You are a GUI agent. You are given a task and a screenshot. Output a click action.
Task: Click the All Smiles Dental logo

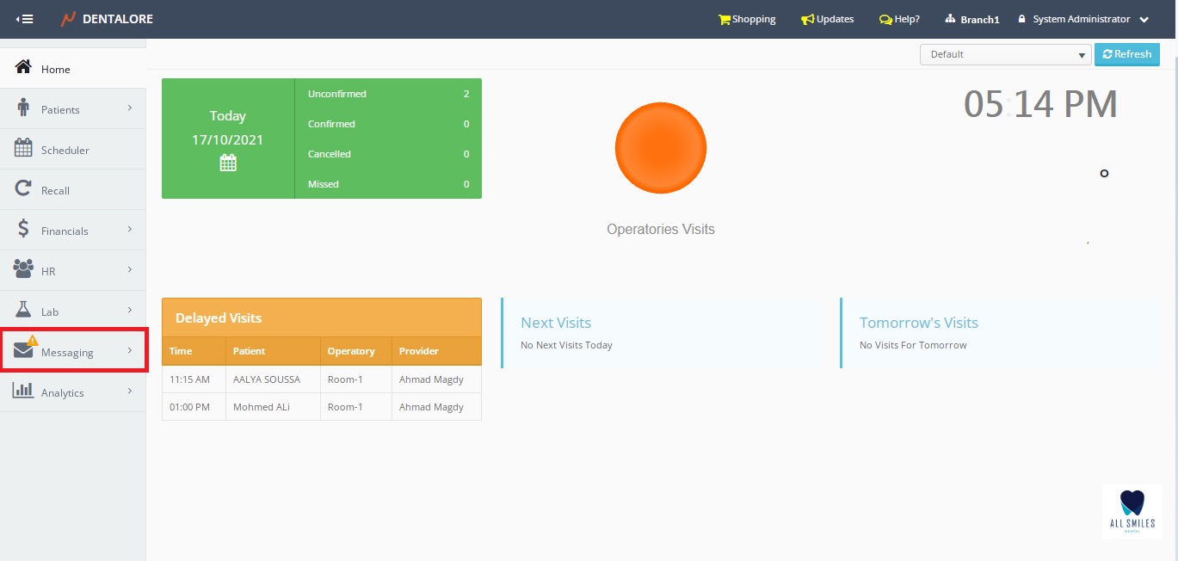click(x=1132, y=511)
